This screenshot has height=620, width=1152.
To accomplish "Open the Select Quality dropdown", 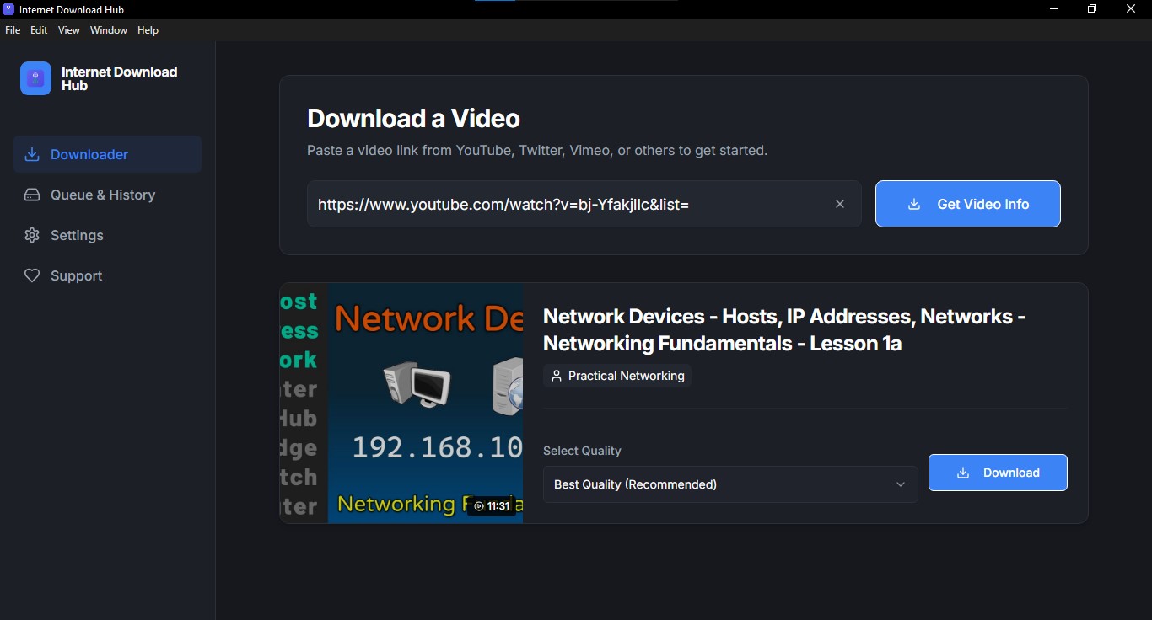I will coord(729,484).
